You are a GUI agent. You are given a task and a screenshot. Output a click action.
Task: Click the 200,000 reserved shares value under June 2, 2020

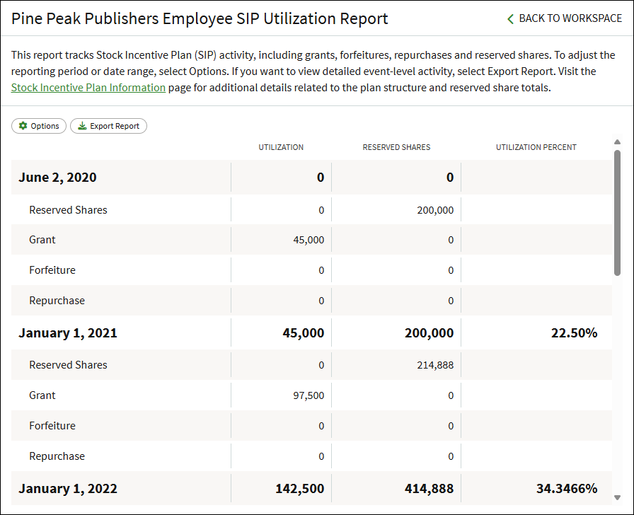click(x=435, y=210)
